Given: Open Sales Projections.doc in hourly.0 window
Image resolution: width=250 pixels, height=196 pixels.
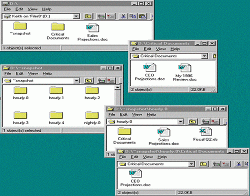Looking at the screenshot, I should [x=163, y=137].
